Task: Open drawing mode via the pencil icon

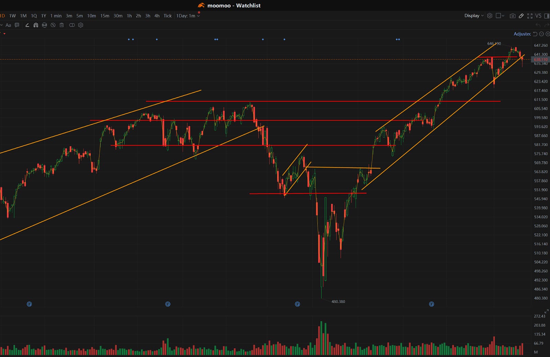Action: coord(521,16)
